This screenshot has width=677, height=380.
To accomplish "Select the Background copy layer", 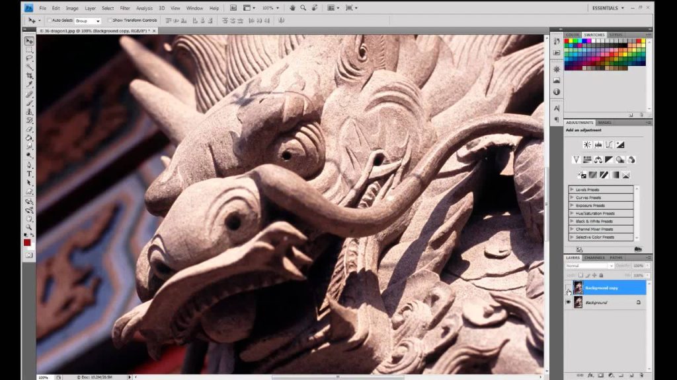I will pos(605,288).
